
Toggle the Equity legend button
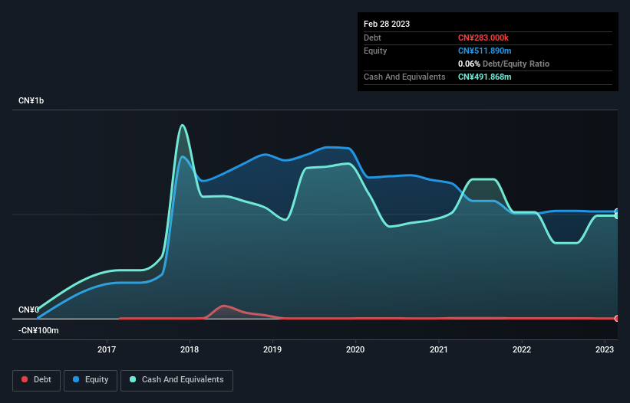tap(91, 380)
